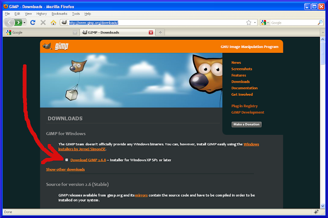Open the Documentation sidebar link
The width and height of the screenshot is (328, 218).
244,88
